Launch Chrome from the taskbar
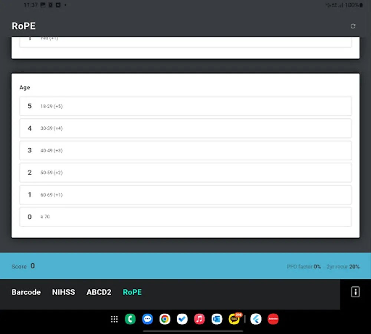This screenshot has width=371, height=334. click(x=165, y=319)
